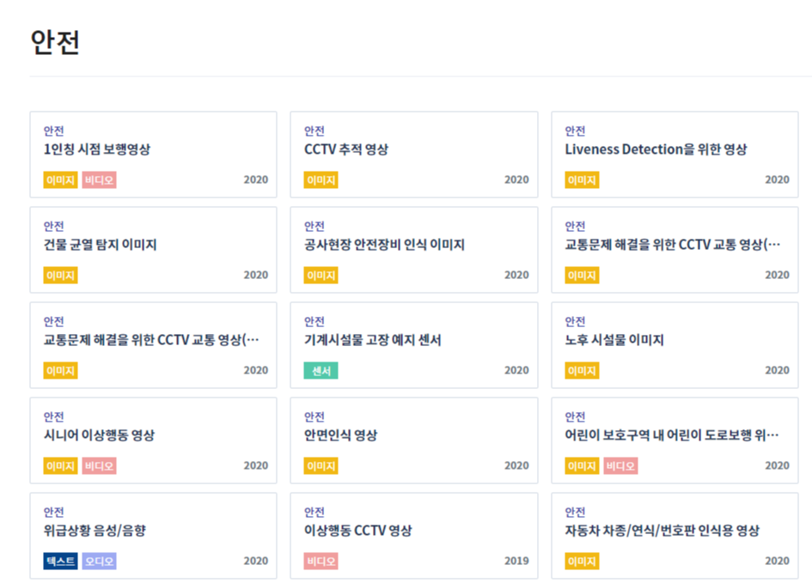Screen dimensions: 812x583
Task: Click the 비디오 tag on '1인칭 시점 보행영상'
Action: 99,180
